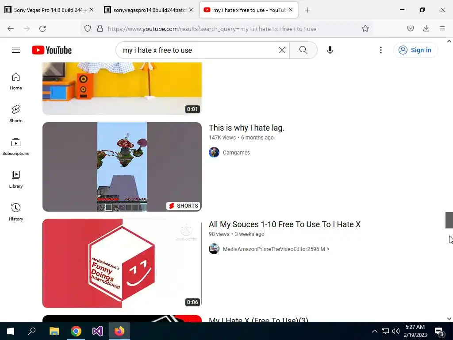Screen dimensions: 453x340
Task: Click the page vertical scrollbar thumb
Action: point(449,220)
